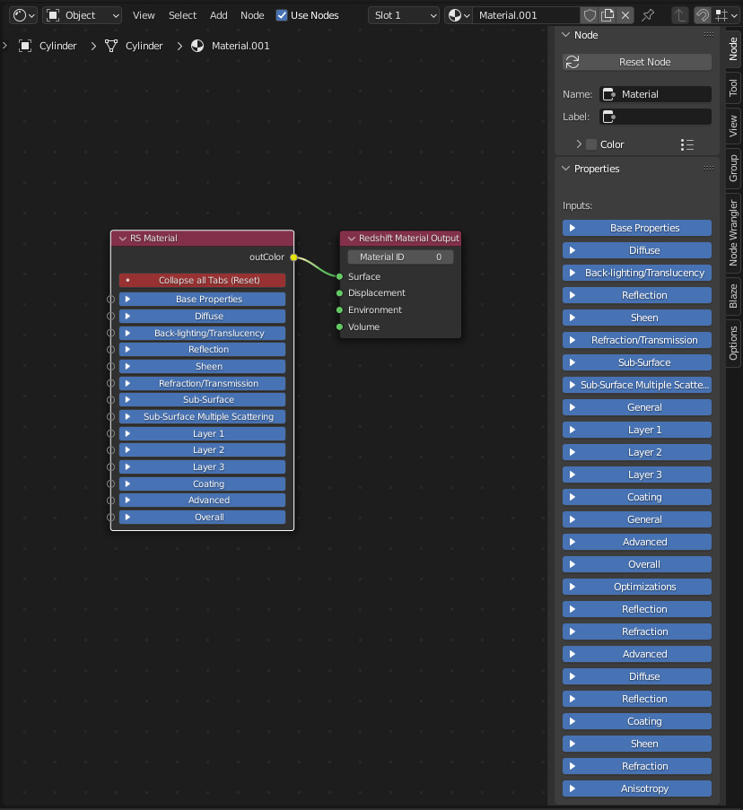This screenshot has width=743, height=810.
Task: Click the parent node tree arrow icon
Action: click(680, 15)
